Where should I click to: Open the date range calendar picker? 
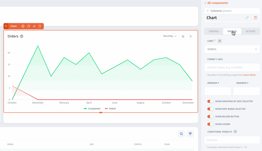[x=183, y=36]
